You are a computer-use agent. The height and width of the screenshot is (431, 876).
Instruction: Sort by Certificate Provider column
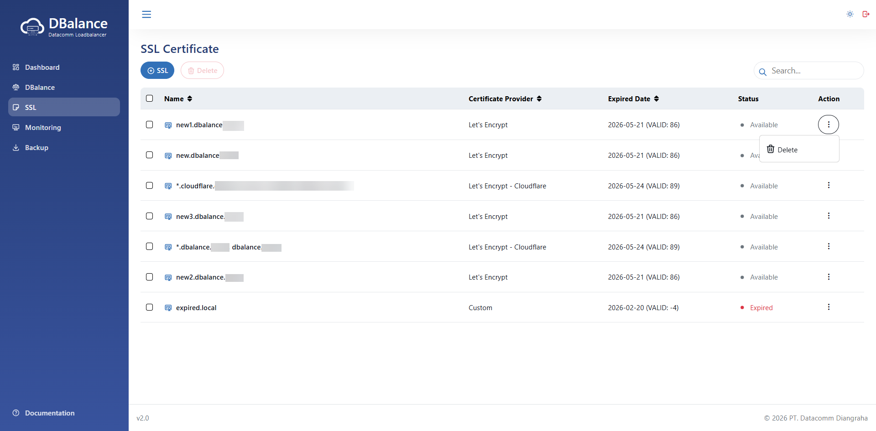click(x=539, y=99)
